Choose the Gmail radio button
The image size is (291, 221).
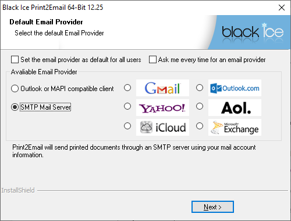pos(127,88)
